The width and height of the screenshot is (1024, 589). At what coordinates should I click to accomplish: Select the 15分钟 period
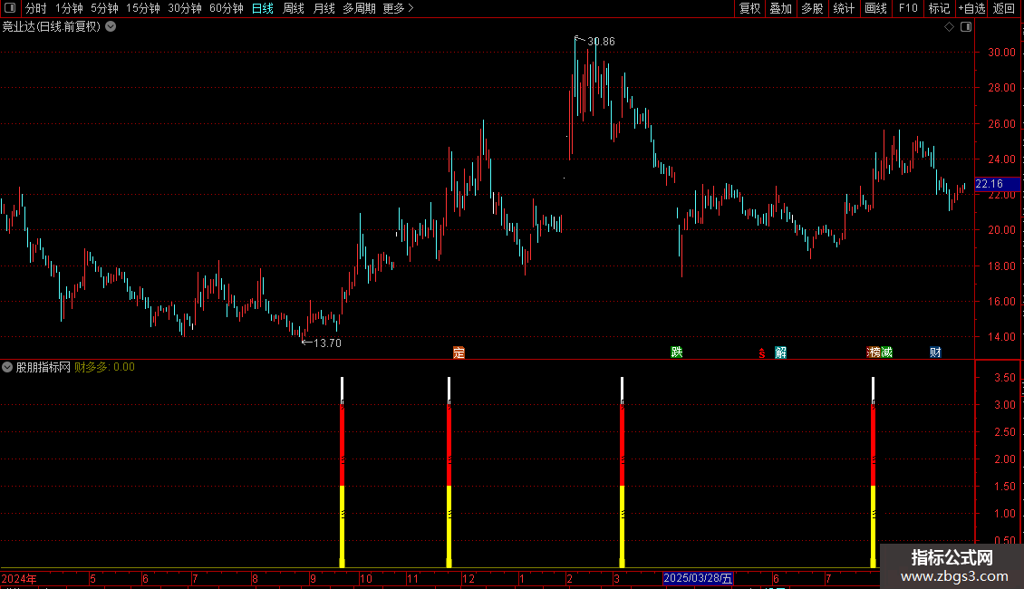click(x=143, y=8)
